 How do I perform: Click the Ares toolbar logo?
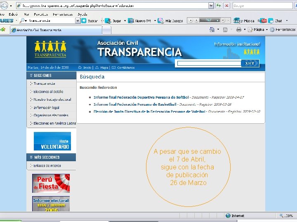pos(7,21)
